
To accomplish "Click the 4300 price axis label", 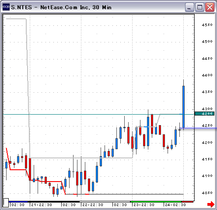I will click(207, 109).
